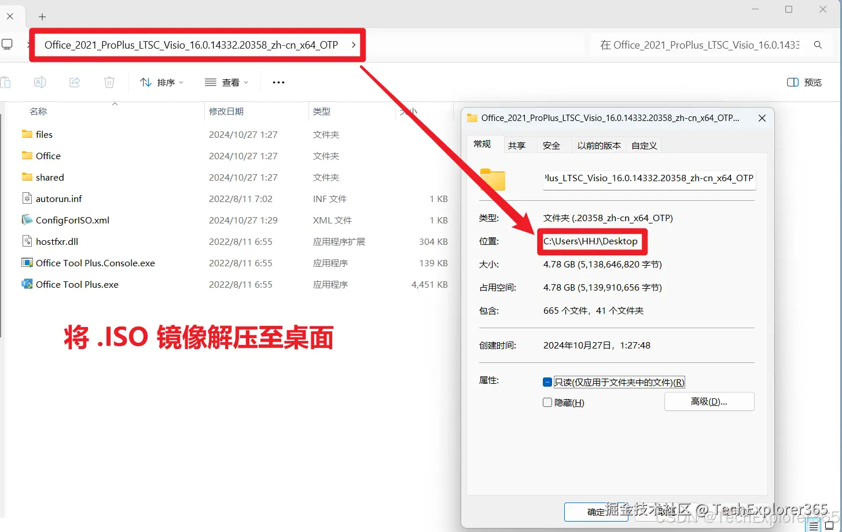Toggle the 只读 read-only checkbox

pos(547,381)
